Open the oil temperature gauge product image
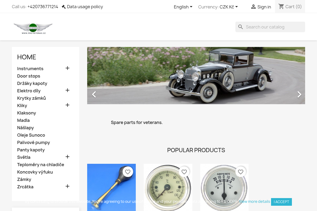The width and height of the screenshot is (317, 211). (168, 187)
